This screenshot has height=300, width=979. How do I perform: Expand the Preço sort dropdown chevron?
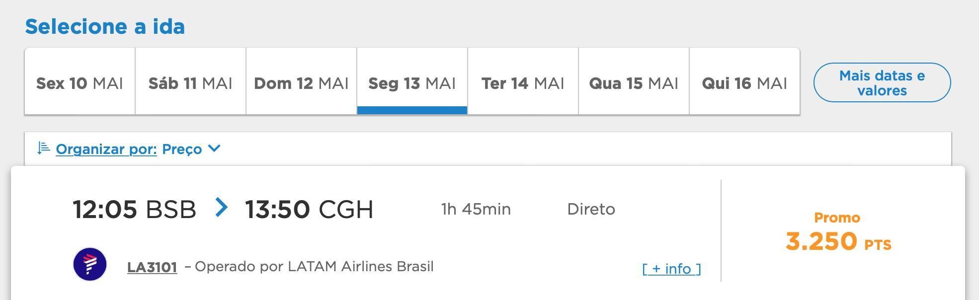(x=214, y=148)
